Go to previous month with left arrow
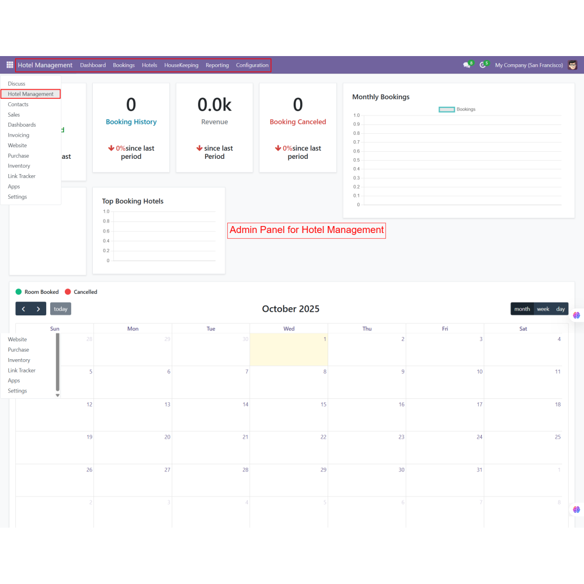Screen dimensions: 584x584 [x=23, y=309]
